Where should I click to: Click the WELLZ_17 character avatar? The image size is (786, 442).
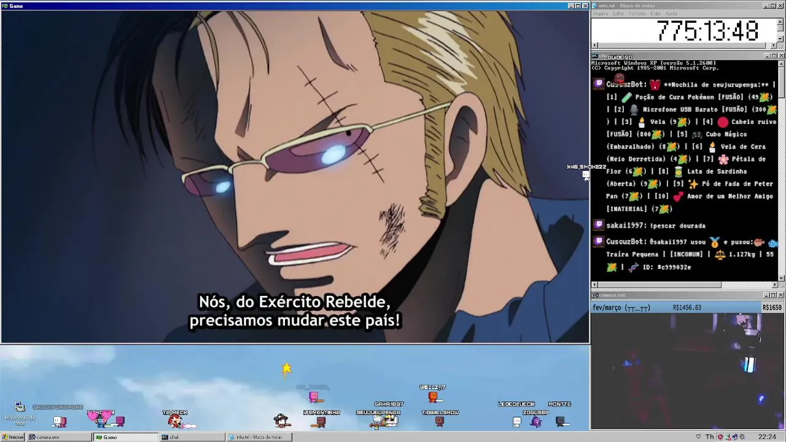click(433, 397)
